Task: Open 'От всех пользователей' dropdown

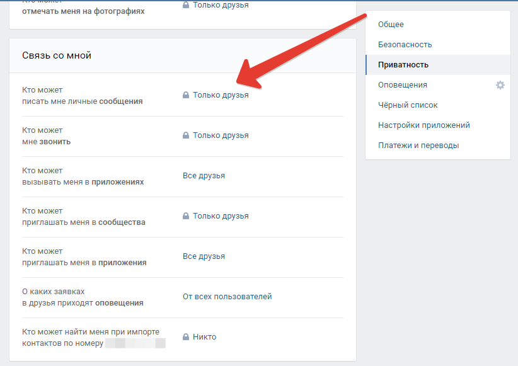Action: pyautogui.click(x=227, y=297)
